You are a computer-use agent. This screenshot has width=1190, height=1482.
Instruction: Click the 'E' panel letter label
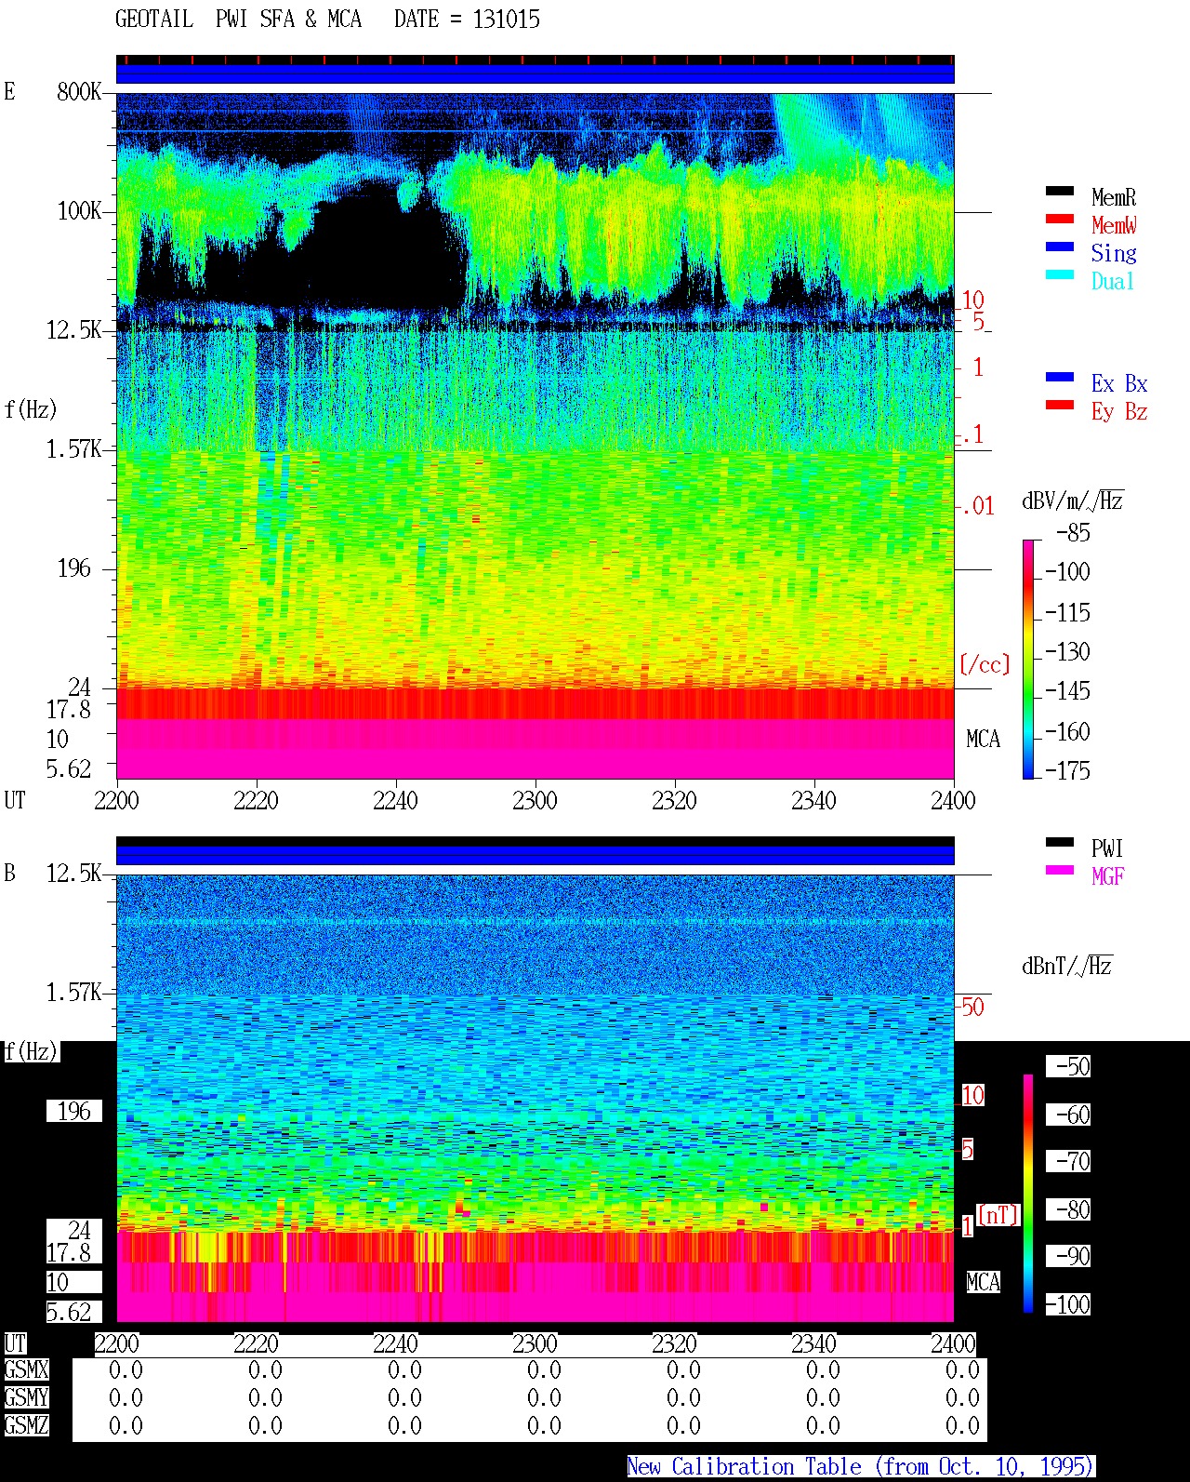coord(9,91)
